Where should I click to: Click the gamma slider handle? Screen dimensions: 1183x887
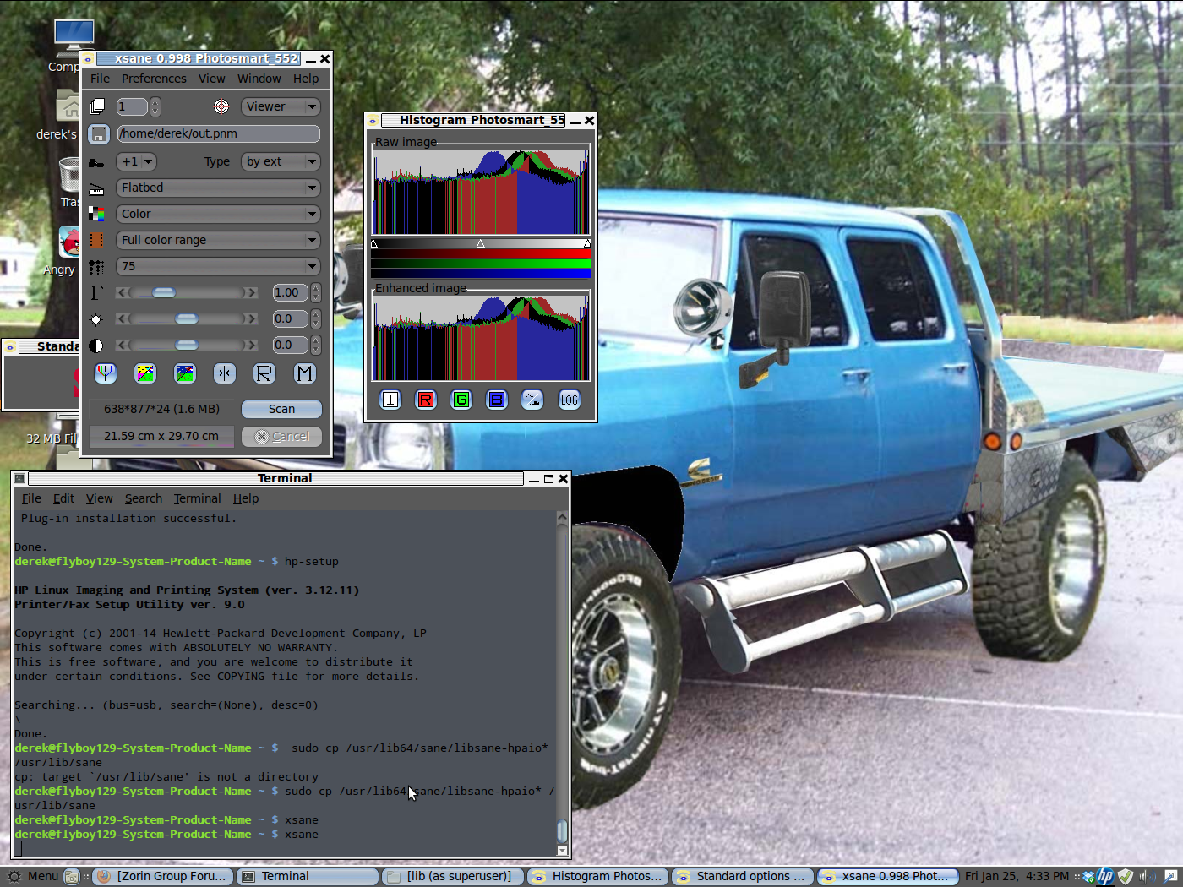[x=164, y=292]
